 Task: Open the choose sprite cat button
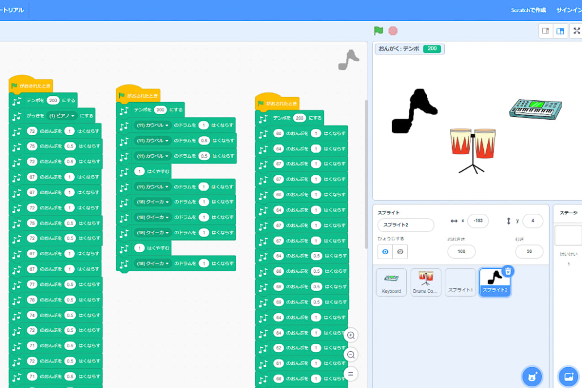click(532, 376)
